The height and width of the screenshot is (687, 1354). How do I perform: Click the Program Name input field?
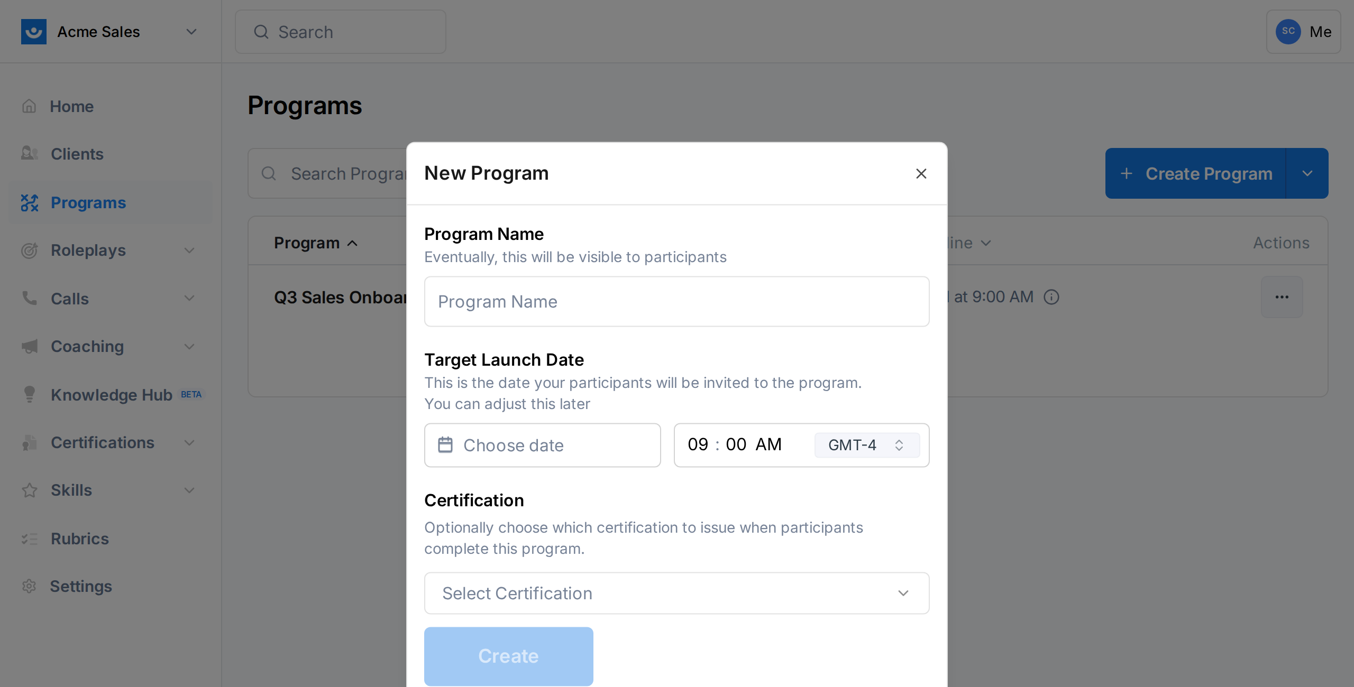tap(676, 301)
